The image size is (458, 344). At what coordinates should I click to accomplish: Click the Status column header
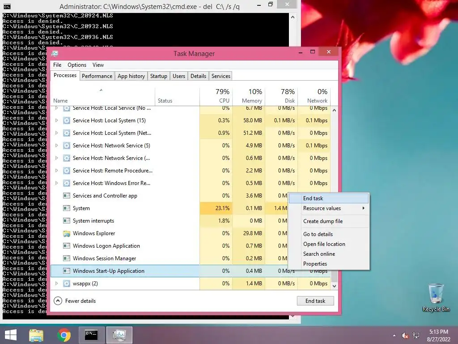[x=177, y=96]
